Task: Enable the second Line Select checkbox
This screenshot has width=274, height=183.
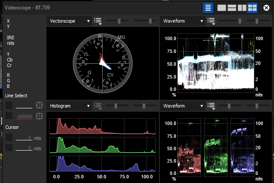Action: pyautogui.click(x=9, y=116)
